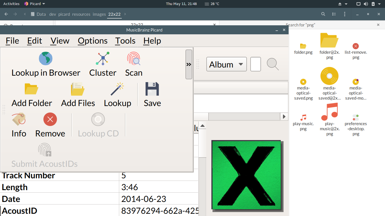
Task: Click the magnifier search icon beside Album
Action: click(x=273, y=64)
